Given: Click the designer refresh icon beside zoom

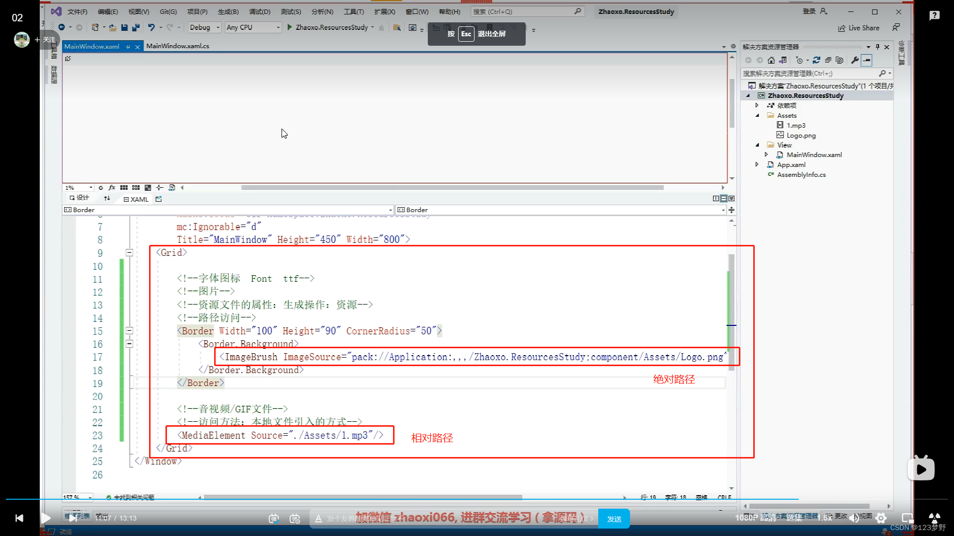Looking at the screenshot, I should click(x=101, y=188).
